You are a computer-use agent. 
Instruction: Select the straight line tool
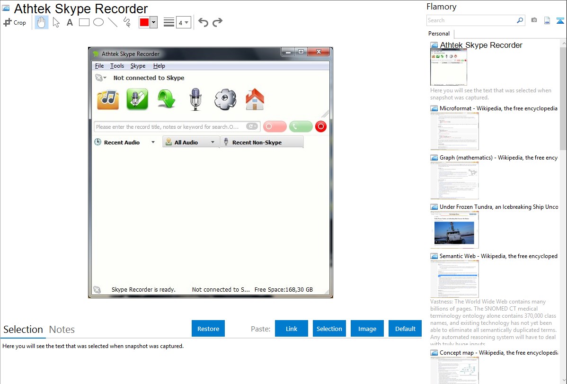pos(113,22)
